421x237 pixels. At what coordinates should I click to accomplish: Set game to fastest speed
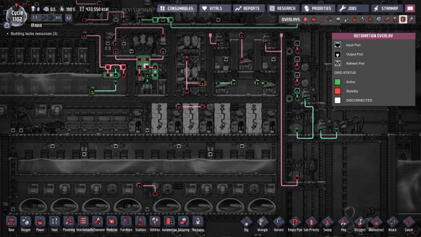click(59, 18)
